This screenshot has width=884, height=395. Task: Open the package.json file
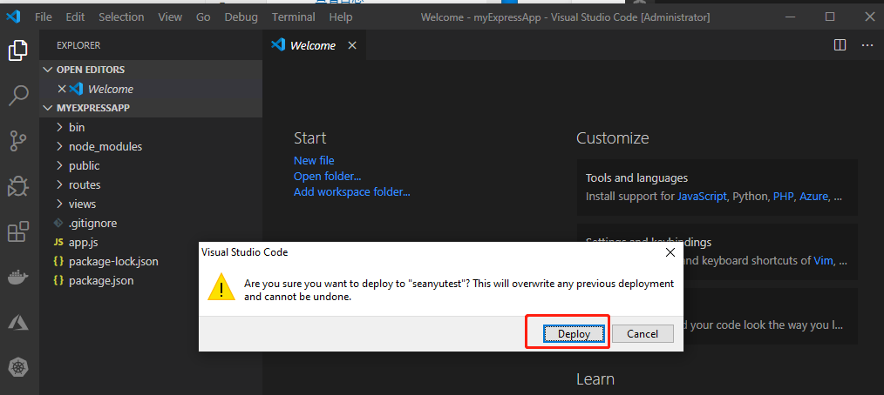coord(151,280)
